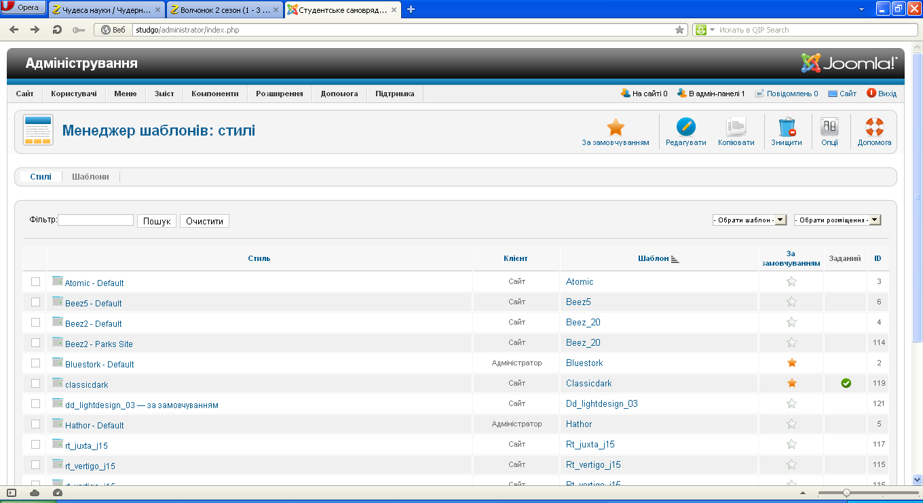Check the Beez2 - Parks Site checkbox
923x503 pixels.
pos(36,342)
